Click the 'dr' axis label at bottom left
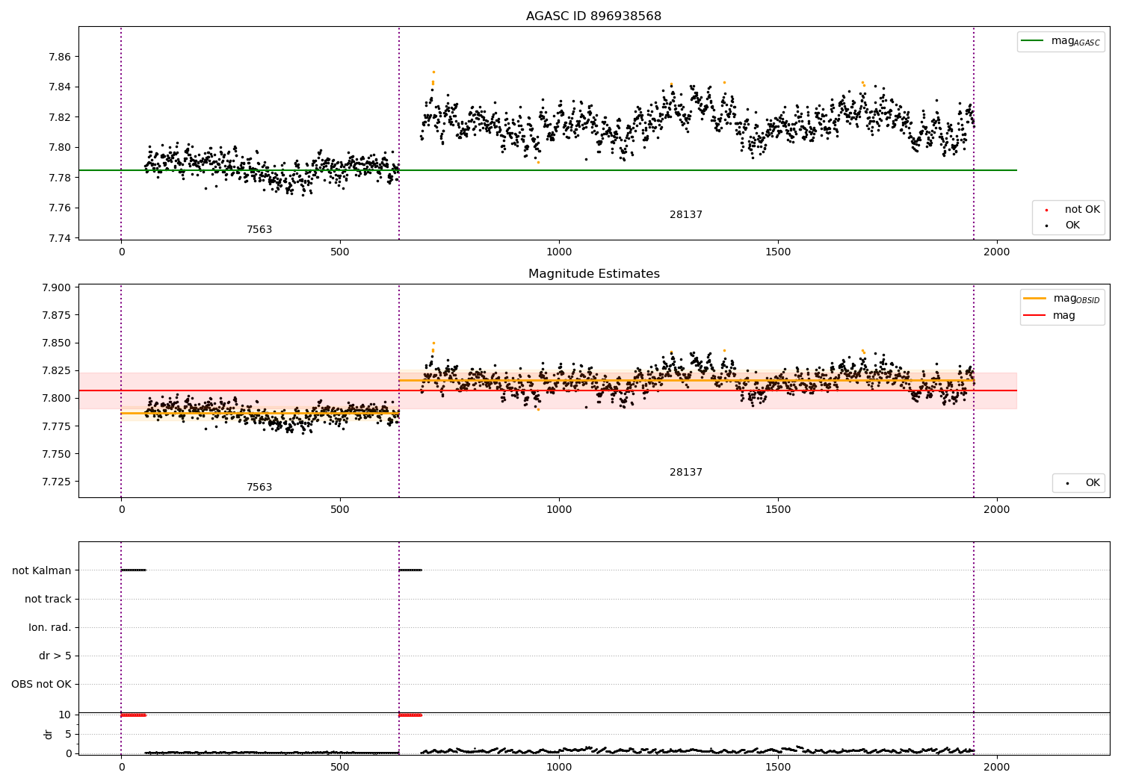Viewport: 1121px width, 784px height. [x=49, y=734]
